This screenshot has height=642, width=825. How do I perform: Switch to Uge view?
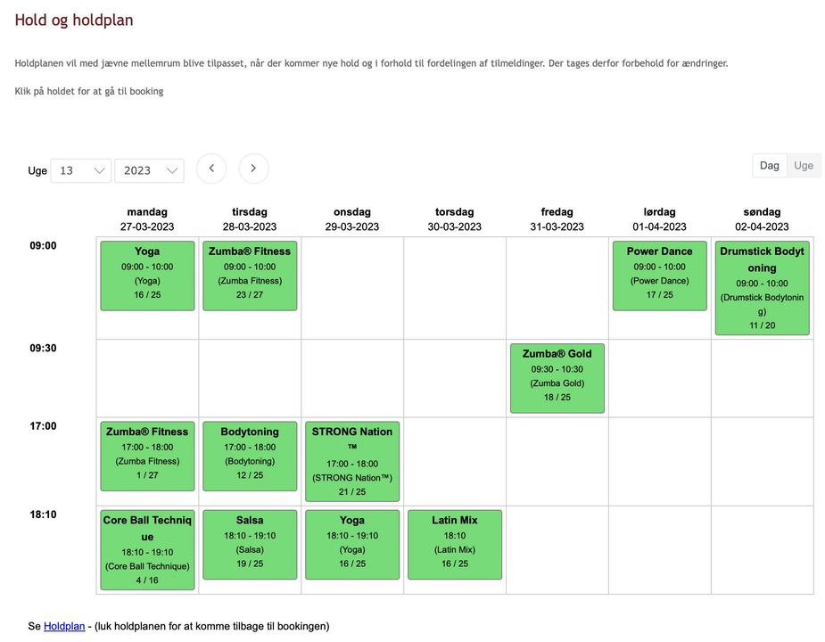(804, 166)
